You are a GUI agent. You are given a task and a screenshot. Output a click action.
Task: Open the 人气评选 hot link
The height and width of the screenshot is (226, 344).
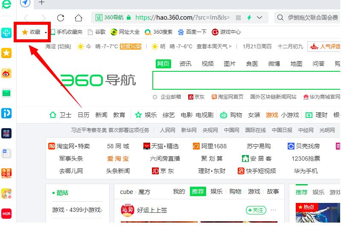point(324,46)
